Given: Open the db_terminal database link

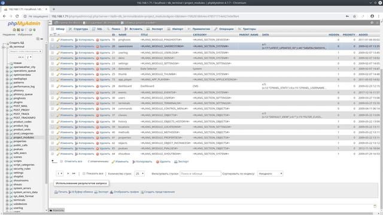Looking at the screenshot, I should coord(17,47).
